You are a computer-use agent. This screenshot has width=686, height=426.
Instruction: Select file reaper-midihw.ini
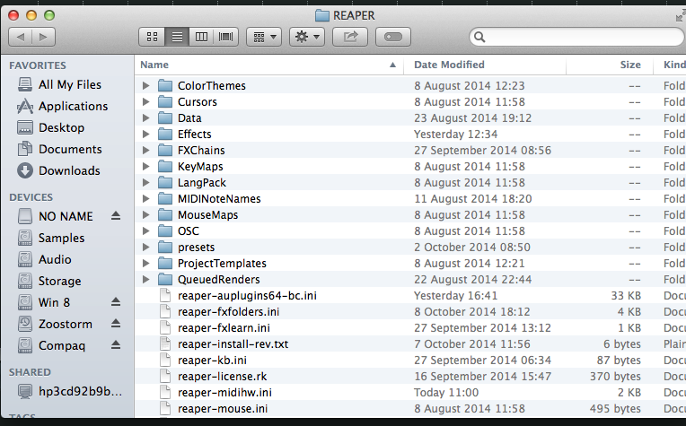point(410,393)
